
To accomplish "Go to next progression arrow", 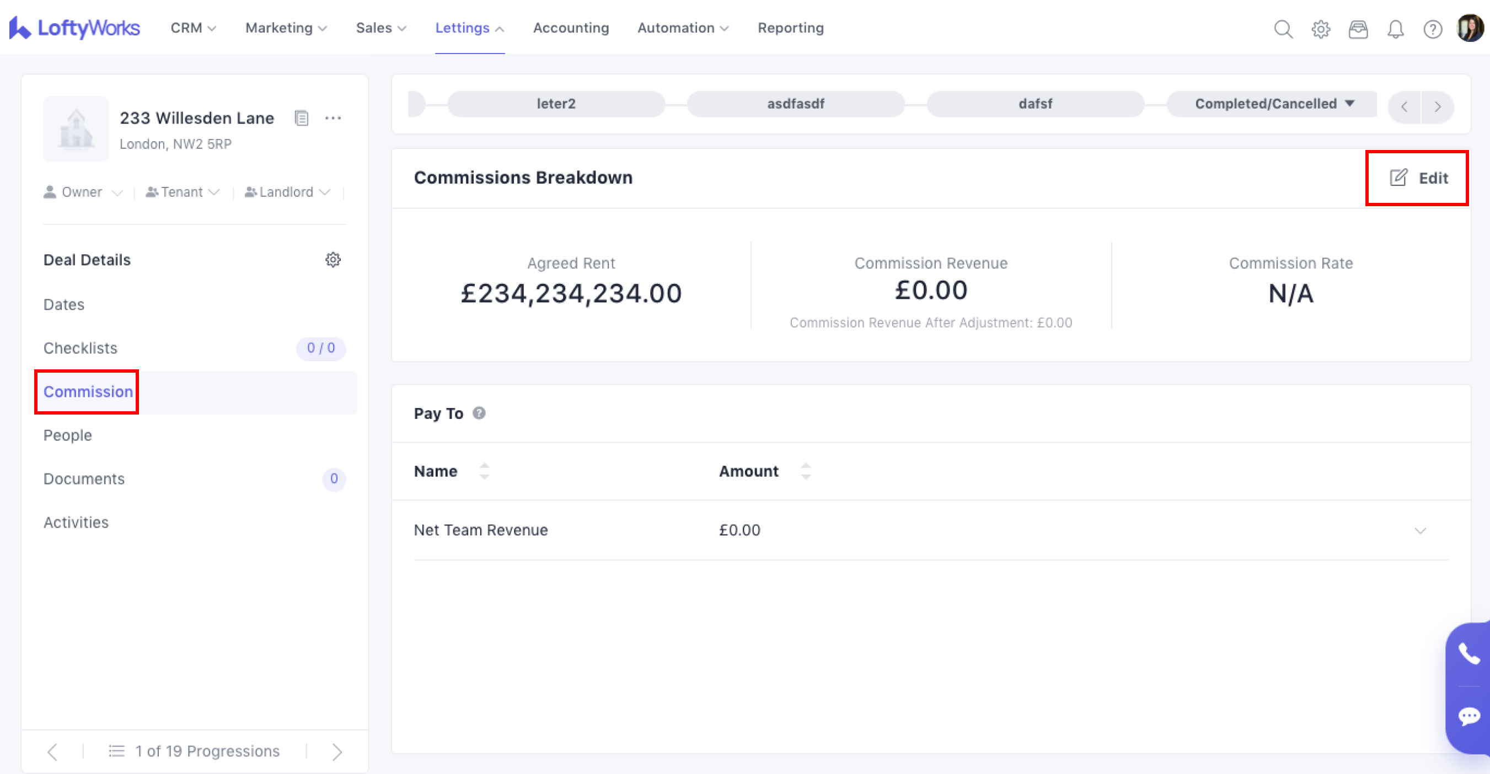I will pos(337,751).
